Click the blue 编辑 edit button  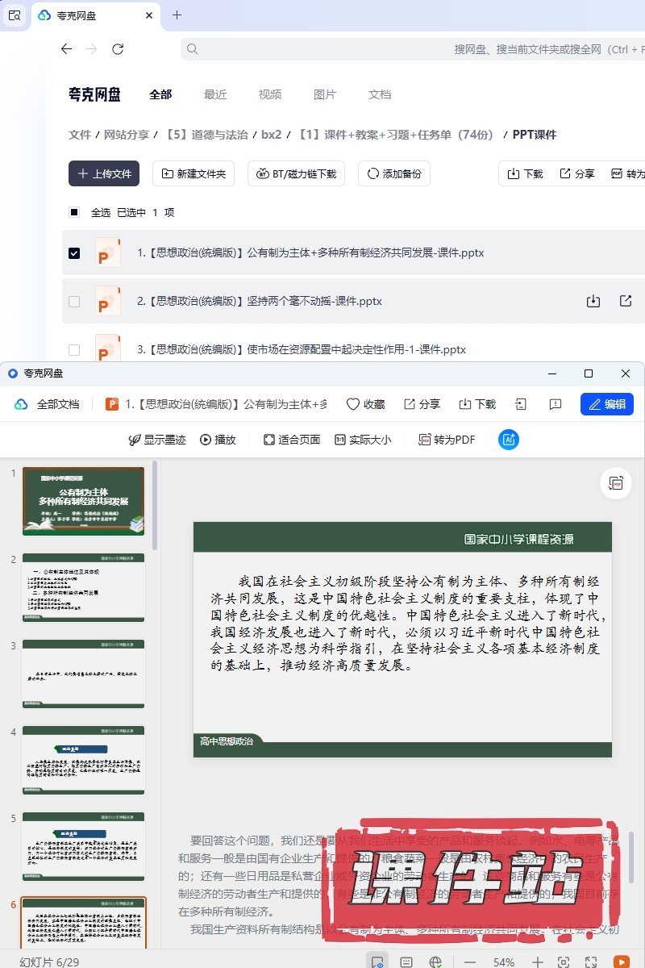click(x=606, y=404)
